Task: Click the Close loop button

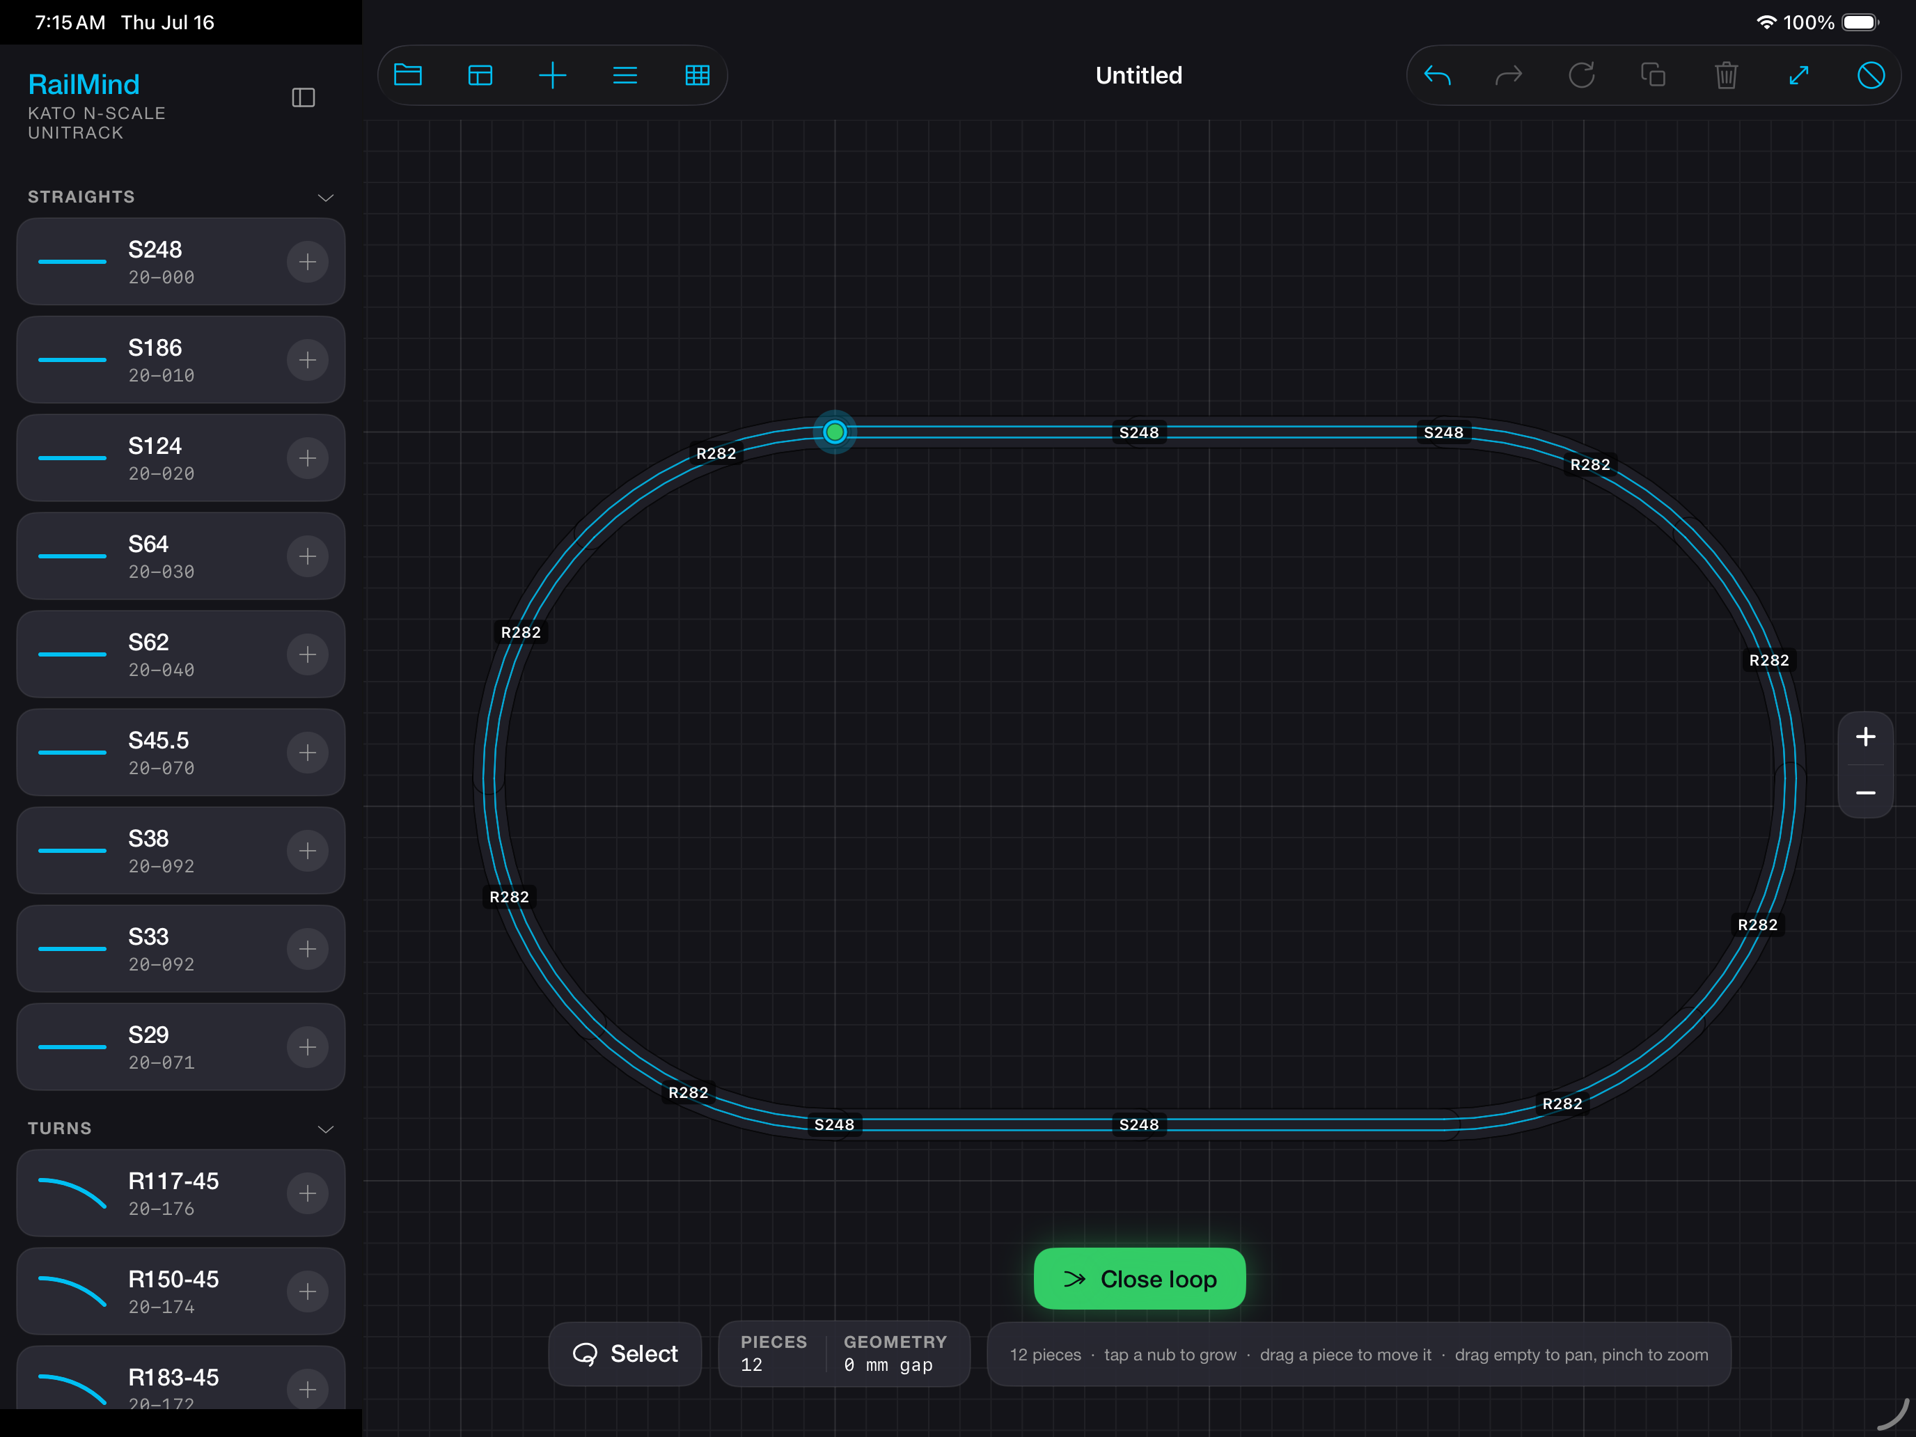Action: pyautogui.click(x=1139, y=1278)
